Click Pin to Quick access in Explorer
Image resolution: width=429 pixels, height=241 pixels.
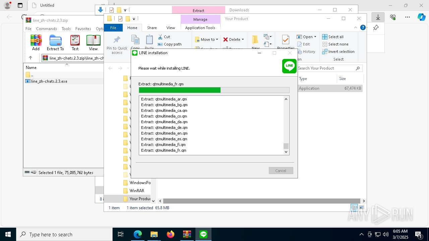[117, 45]
